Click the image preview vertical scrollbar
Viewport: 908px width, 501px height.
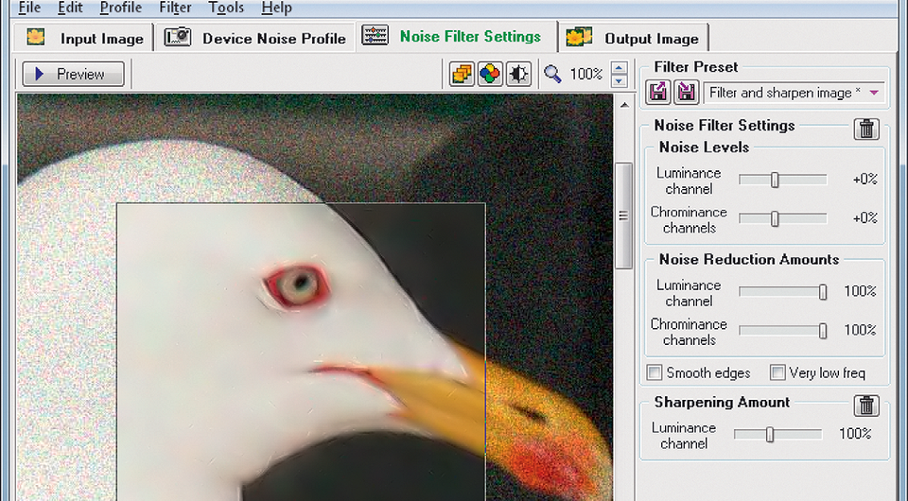coord(623,216)
